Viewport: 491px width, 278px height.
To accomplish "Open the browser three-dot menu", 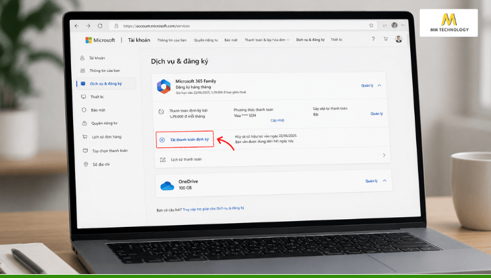I will click(x=403, y=25).
